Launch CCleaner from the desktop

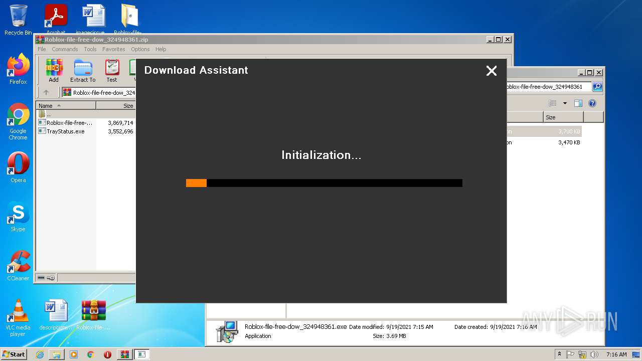click(18, 266)
